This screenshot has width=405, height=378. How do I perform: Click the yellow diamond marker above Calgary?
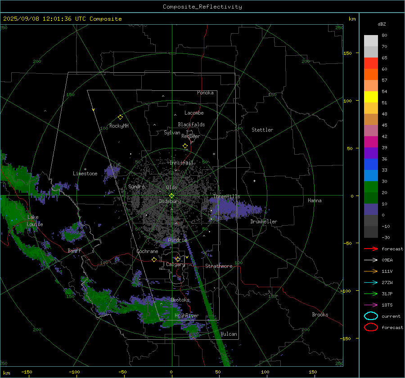(x=178, y=259)
